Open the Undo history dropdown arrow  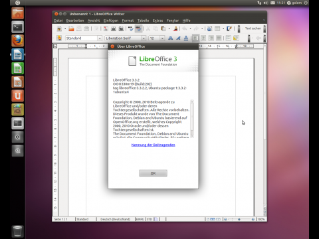tap(190, 29)
